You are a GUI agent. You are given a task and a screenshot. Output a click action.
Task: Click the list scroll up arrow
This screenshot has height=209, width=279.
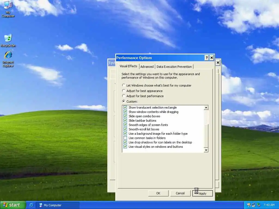[206, 107]
